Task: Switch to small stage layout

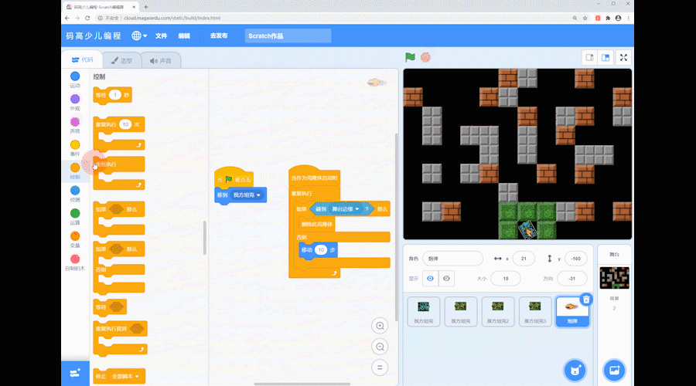Action: pos(589,58)
